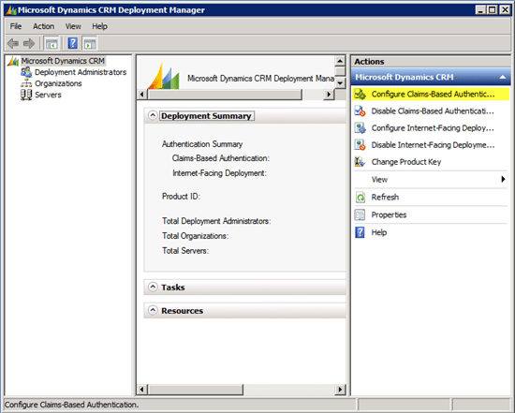The height and width of the screenshot is (413, 515).
Task: Open the File menu
Action: coord(15,26)
